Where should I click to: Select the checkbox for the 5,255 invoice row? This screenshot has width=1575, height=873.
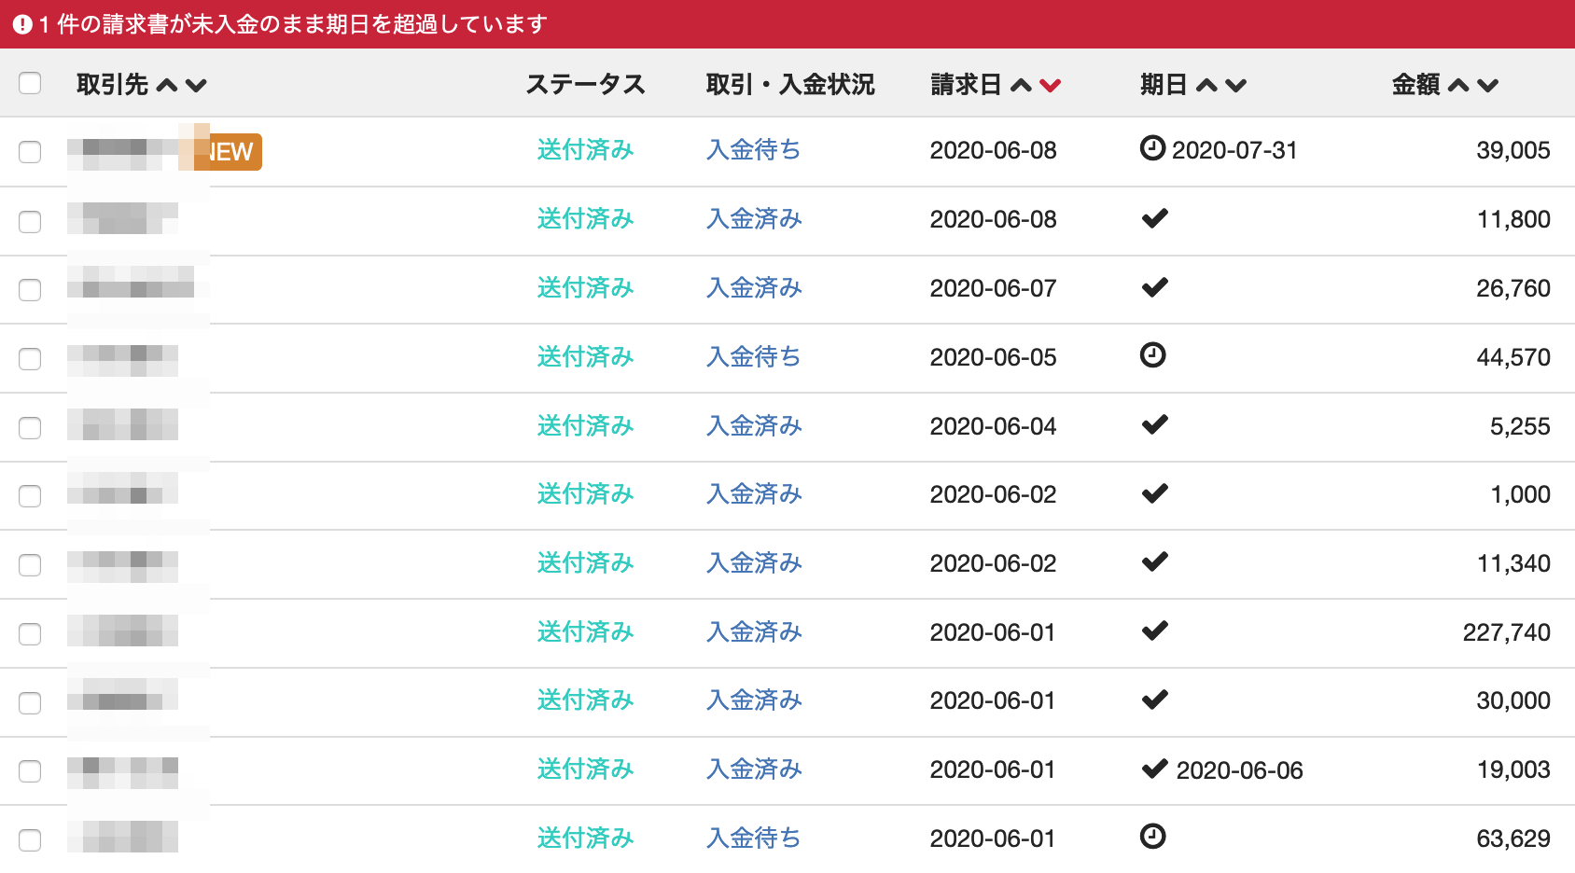30,427
